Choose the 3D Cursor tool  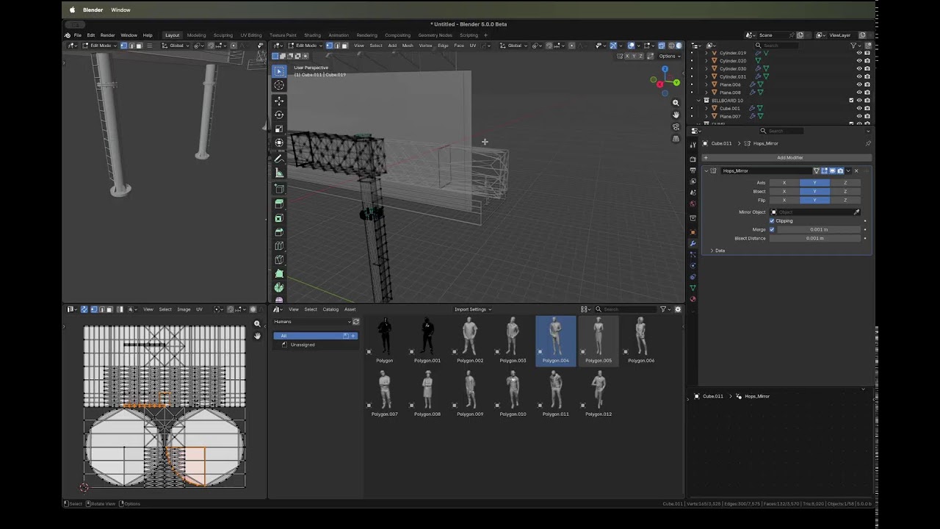pyautogui.click(x=279, y=85)
